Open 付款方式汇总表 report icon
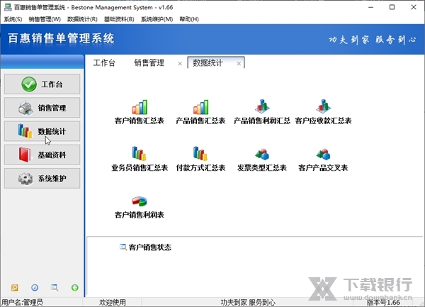 [200, 153]
